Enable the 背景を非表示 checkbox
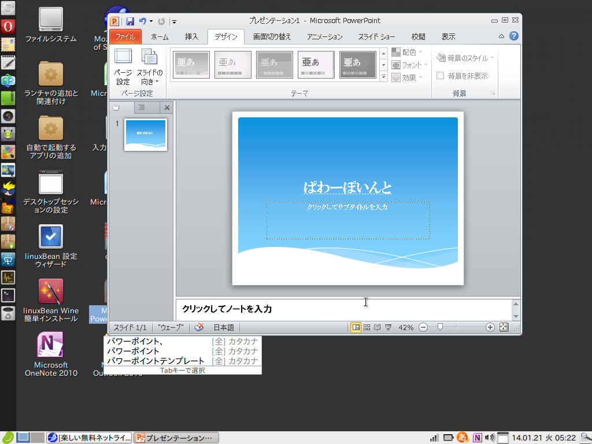The height and width of the screenshot is (444, 592). (x=440, y=76)
